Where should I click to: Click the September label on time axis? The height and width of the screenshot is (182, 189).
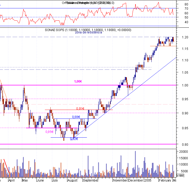click(90, 180)
